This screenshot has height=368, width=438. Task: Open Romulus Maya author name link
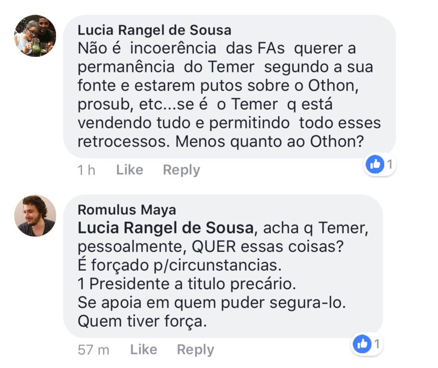tap(127, 210)
